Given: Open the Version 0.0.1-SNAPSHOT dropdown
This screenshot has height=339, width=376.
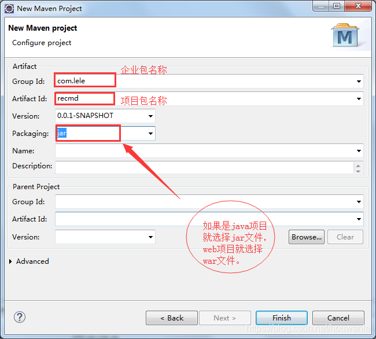Looking at the screenshot, I should coord(150,116).
